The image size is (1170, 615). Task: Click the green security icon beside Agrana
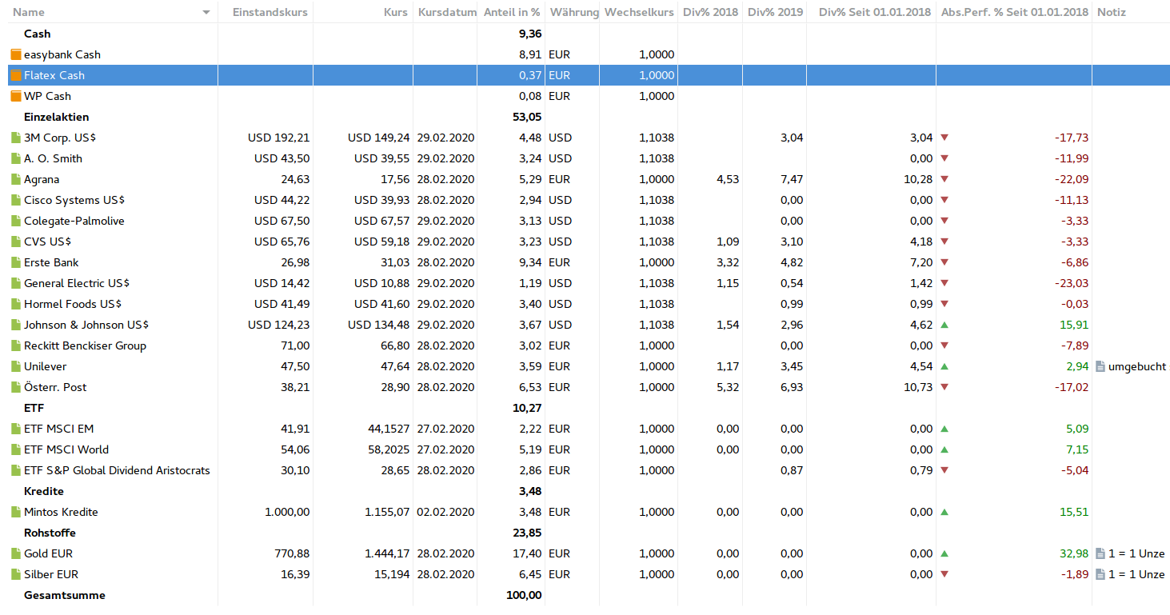[16, 179]
